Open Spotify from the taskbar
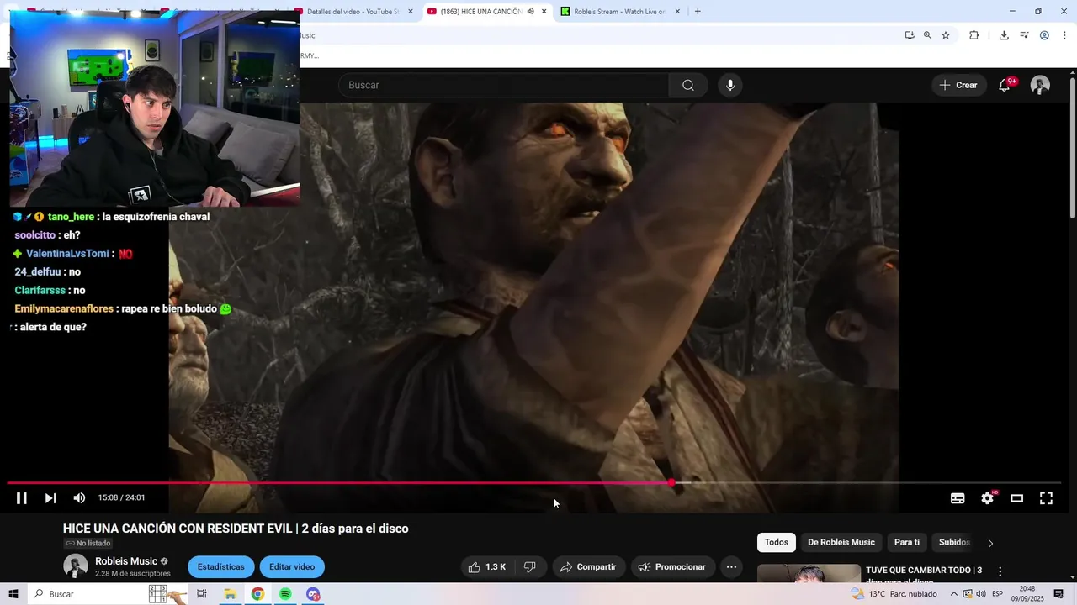The height and width of the screenshot is (605, 1077). (285, 594)
